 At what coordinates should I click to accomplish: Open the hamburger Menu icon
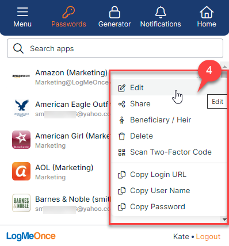22,12
